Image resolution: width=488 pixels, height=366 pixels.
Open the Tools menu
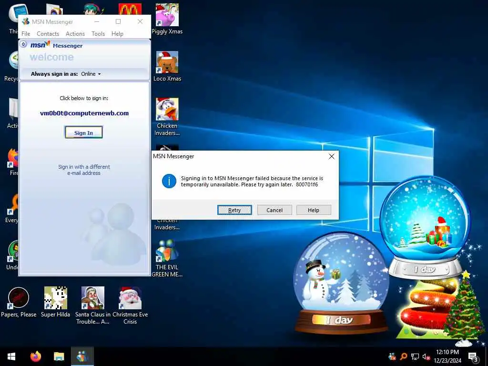coord(98,34)
